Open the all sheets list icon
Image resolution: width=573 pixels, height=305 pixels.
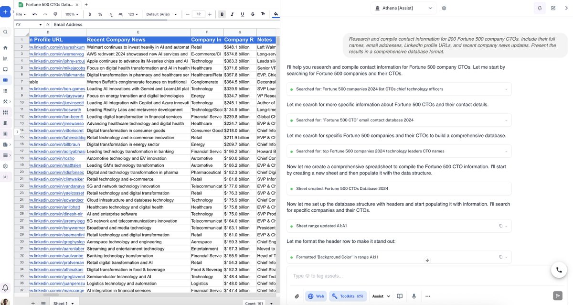(x=43, y=303)
